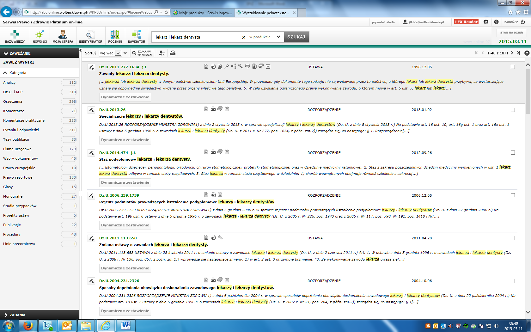This screenshot has height=332, width=531.
Task: Toggle sort direction chevron next to sort box
Action: click(125, 53)
